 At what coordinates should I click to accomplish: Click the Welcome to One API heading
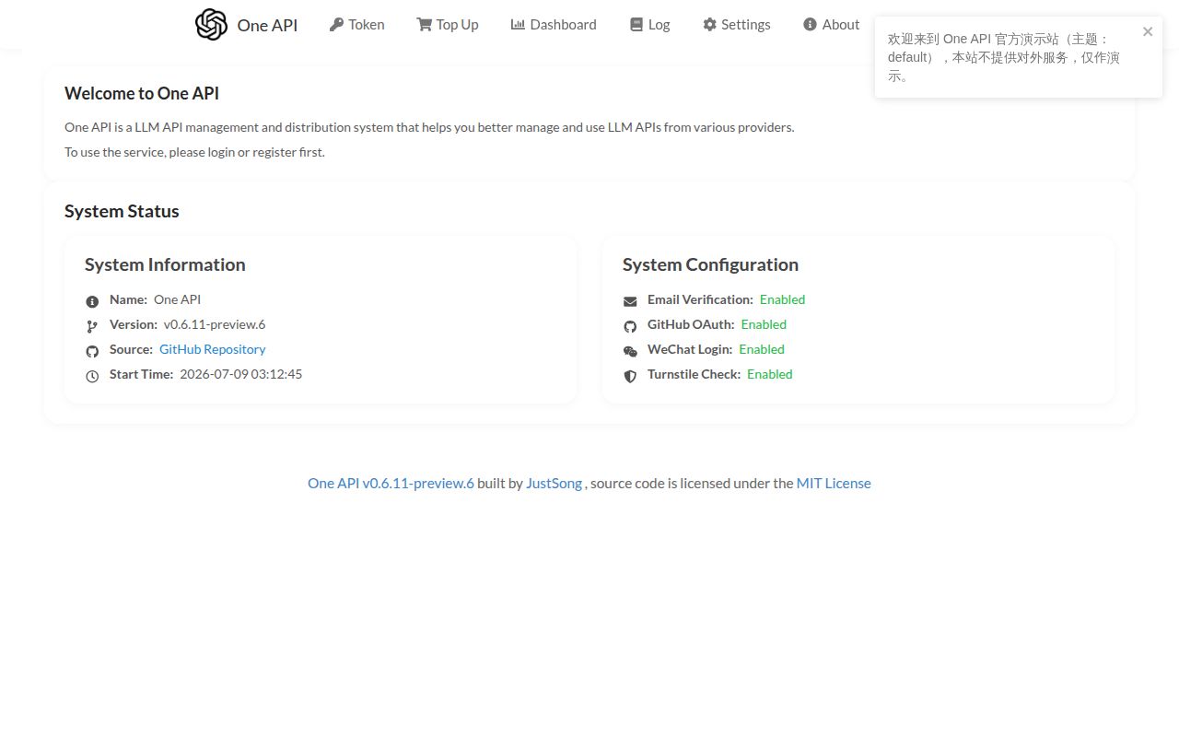142,93
